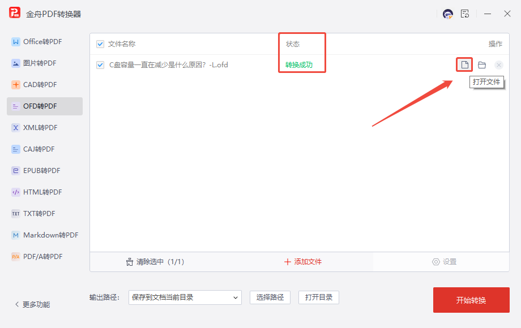Click the plus icon beside 添加文件

click(x=288, y=262)
